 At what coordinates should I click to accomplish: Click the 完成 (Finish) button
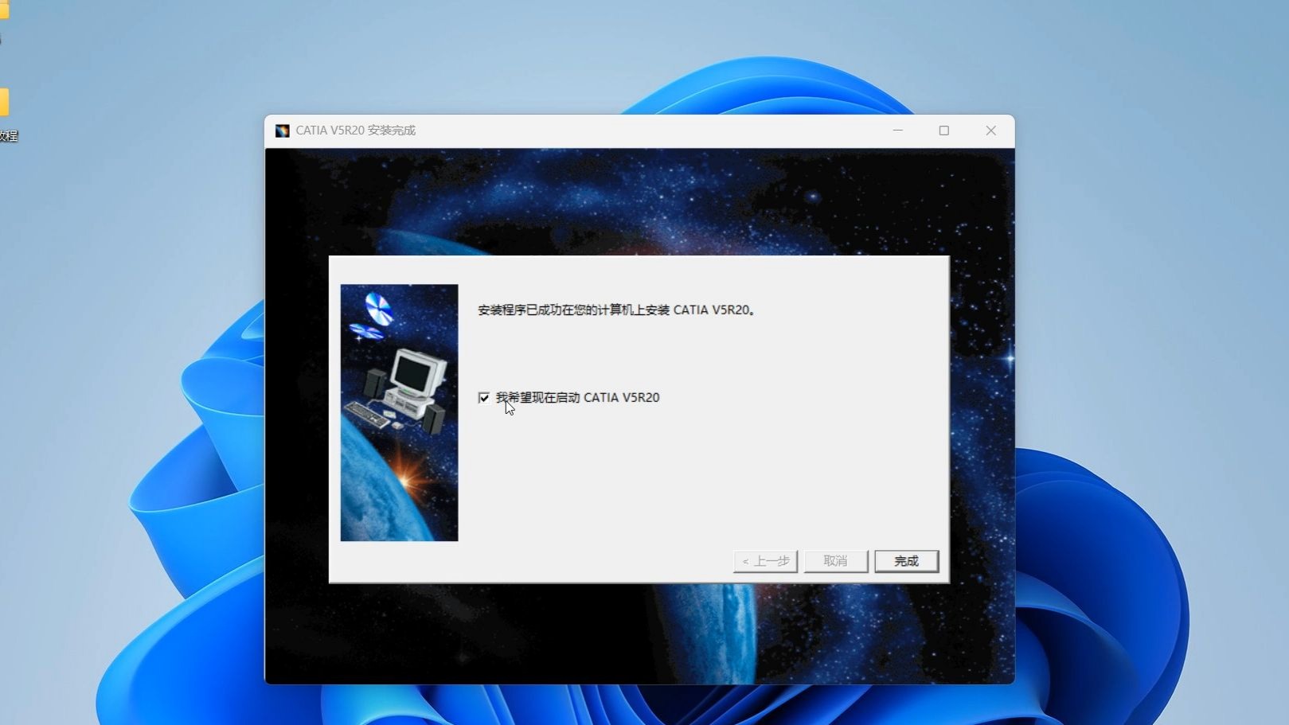(906, 561)
